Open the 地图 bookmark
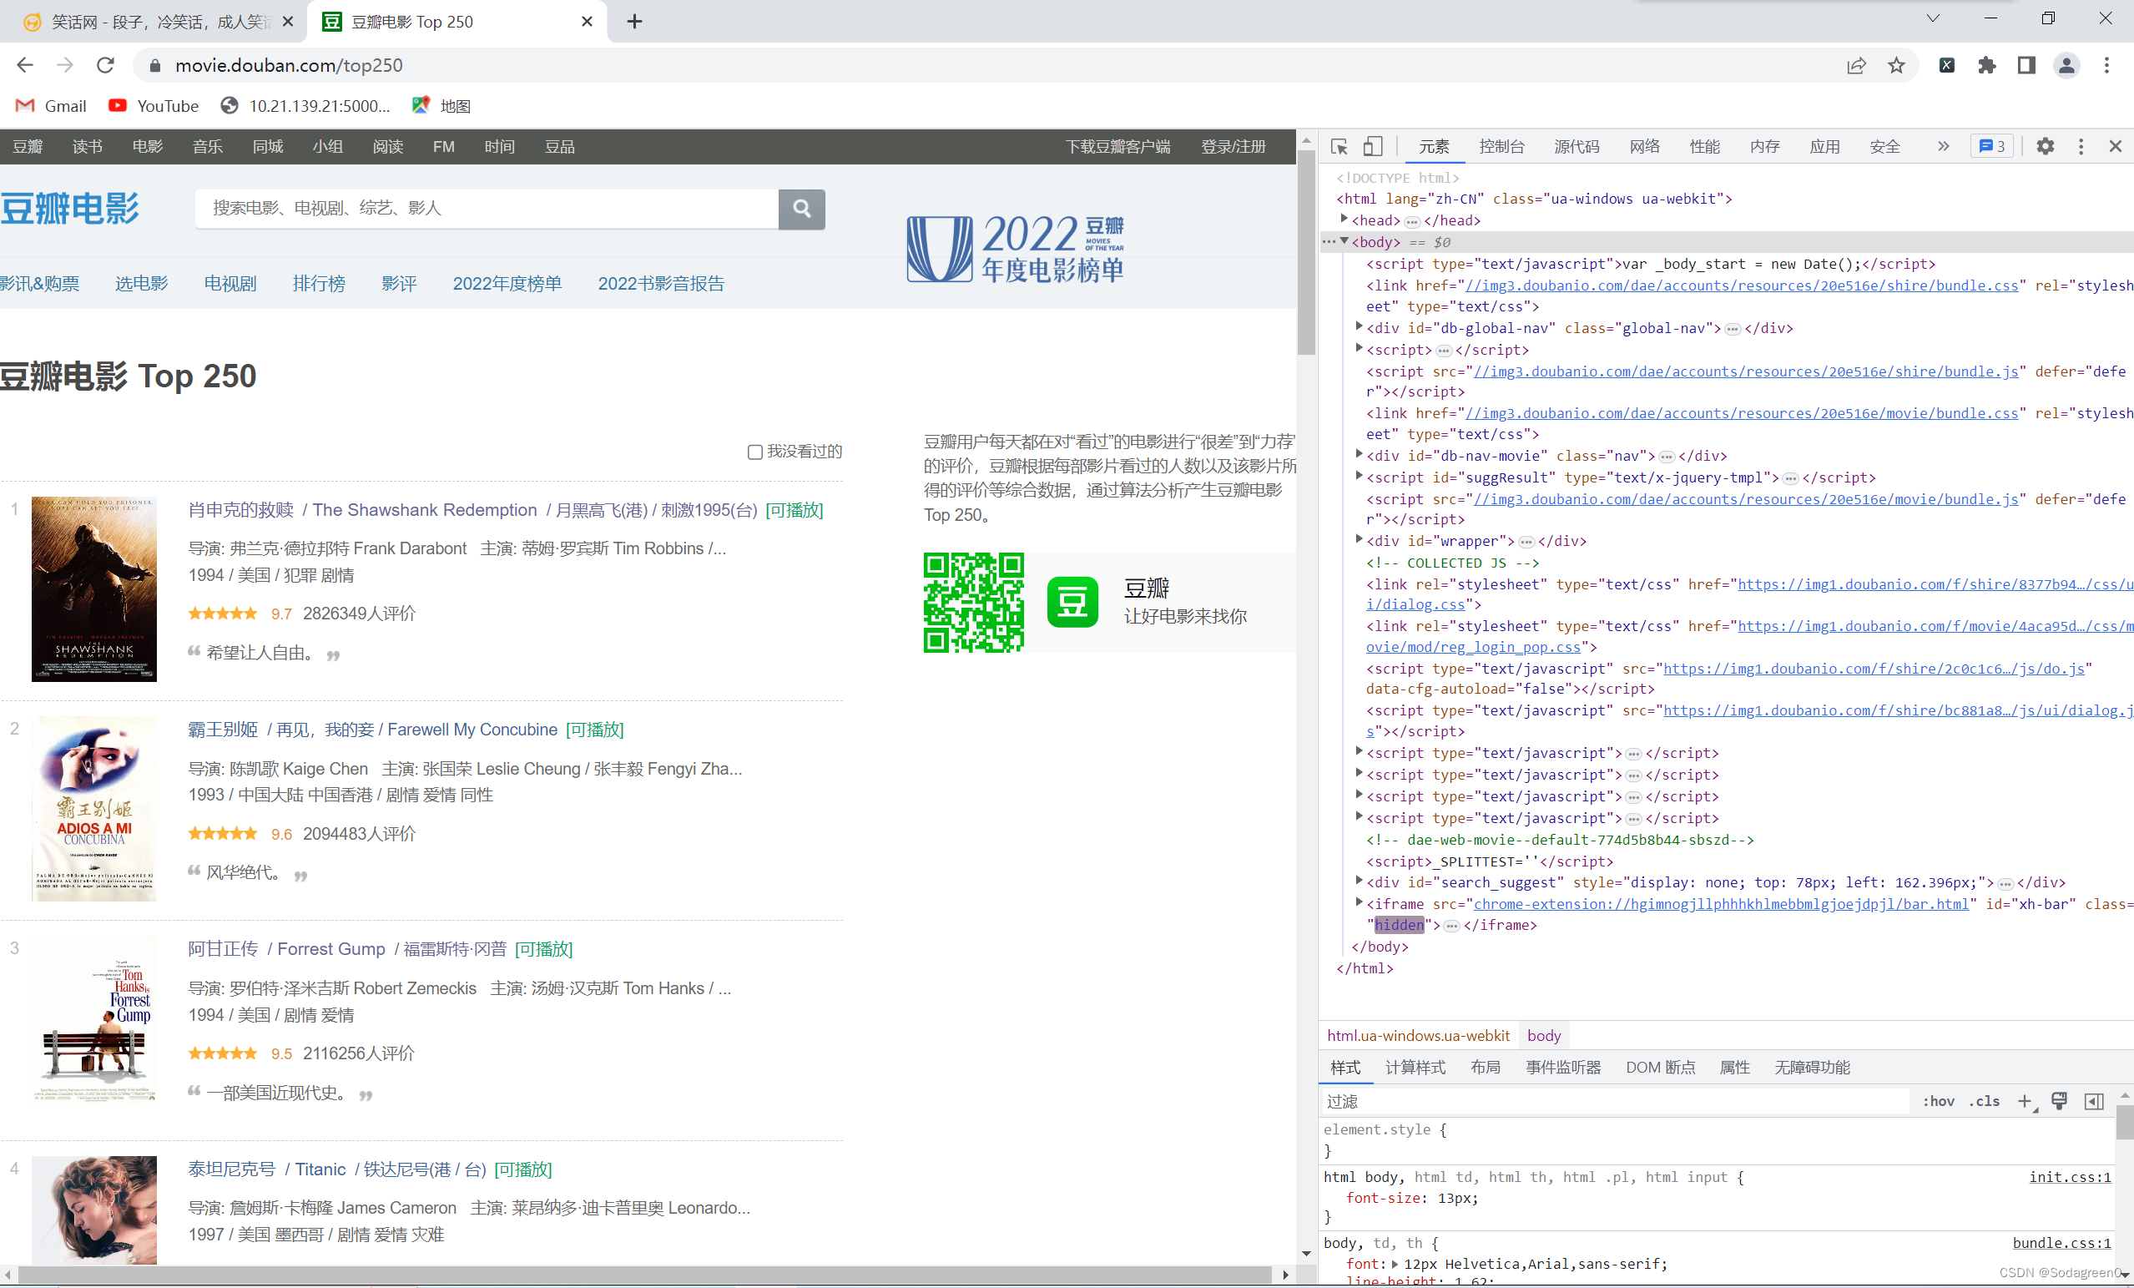This screenshot has height=1288, width=2134. click(441, 106)
